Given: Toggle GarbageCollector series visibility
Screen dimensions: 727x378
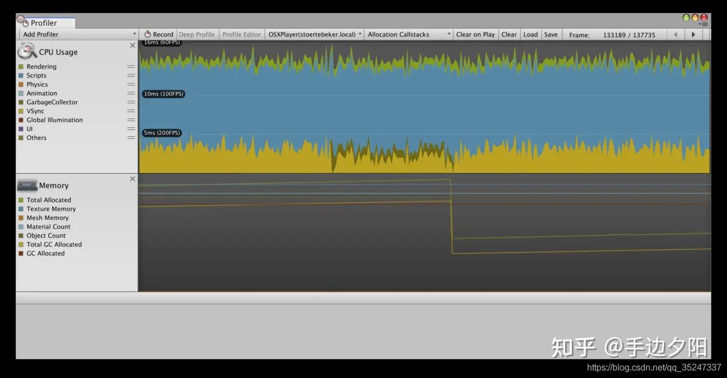Looking at the screenshot, I should (x=21, y=102).
